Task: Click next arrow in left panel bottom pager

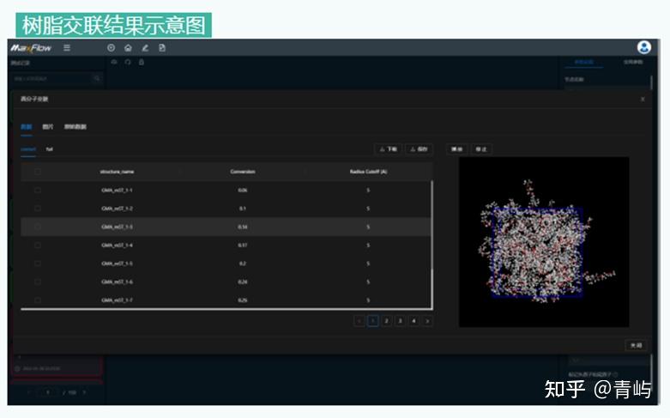Action: tap(84, 392)
